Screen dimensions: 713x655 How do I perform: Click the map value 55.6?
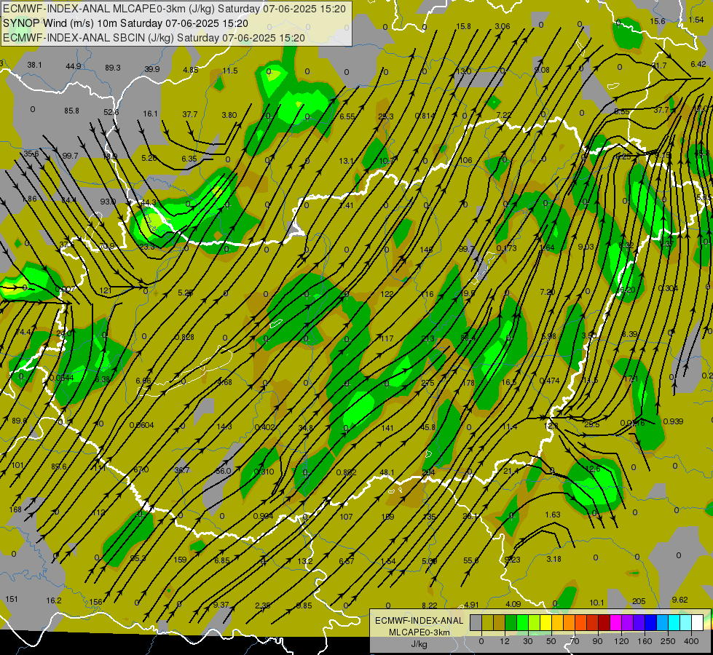click(470, 561)
